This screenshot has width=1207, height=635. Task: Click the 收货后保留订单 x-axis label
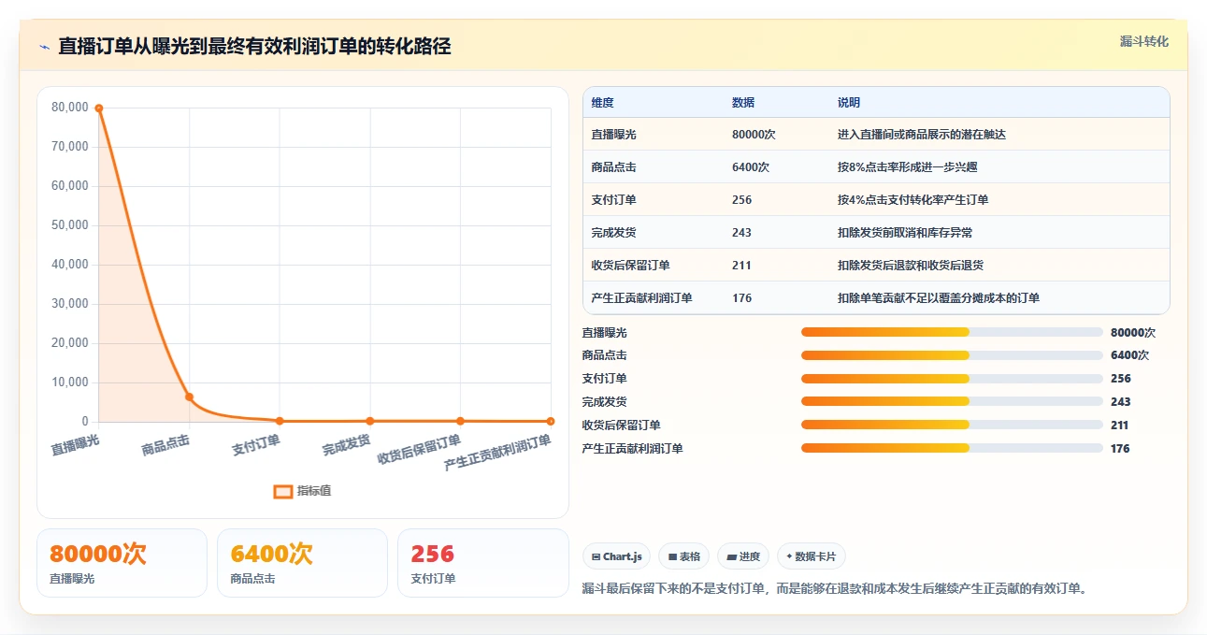(x=418, y=450)
